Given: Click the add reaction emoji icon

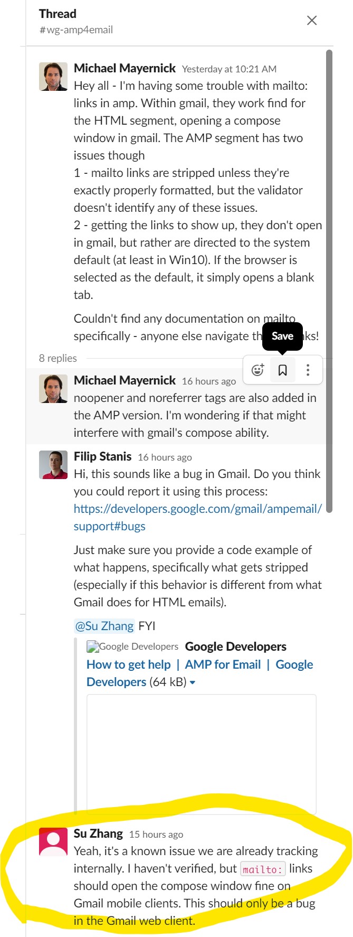Looking at the screenshot, I should click(257, 370).
